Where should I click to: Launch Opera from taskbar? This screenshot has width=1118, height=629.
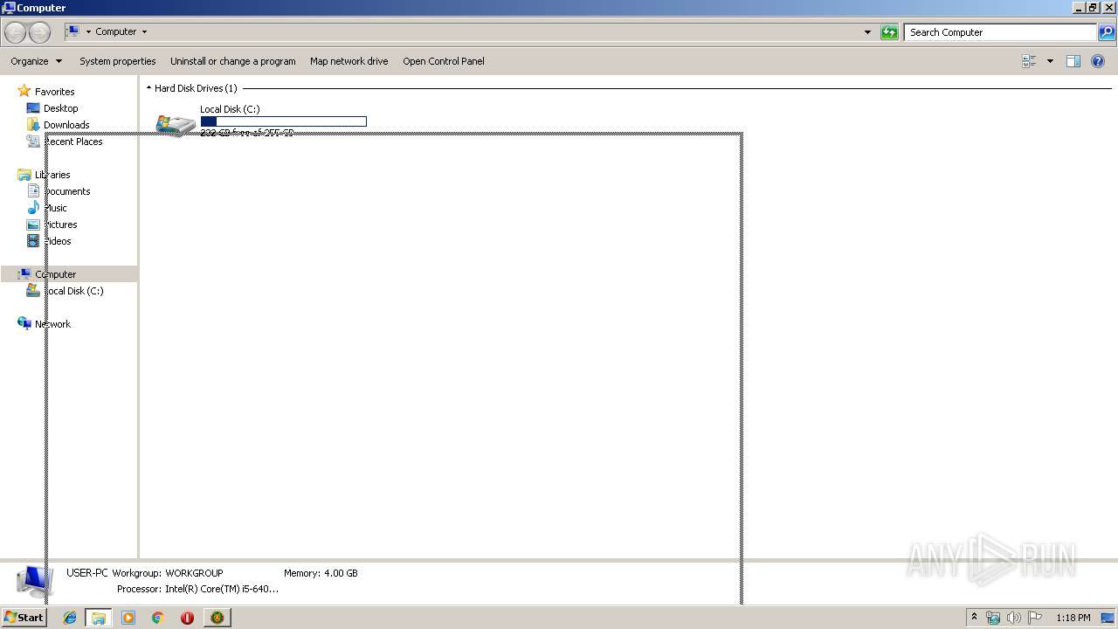coord(187,618)
